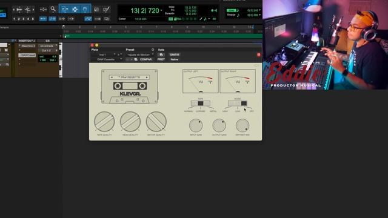Click the MIDI zoom icon

tap(28, 10)
